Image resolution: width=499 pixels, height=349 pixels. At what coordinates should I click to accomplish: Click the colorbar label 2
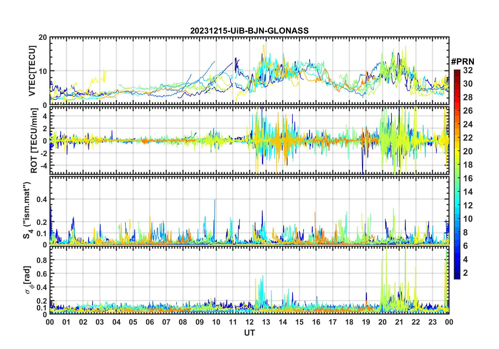coord(465,273)
